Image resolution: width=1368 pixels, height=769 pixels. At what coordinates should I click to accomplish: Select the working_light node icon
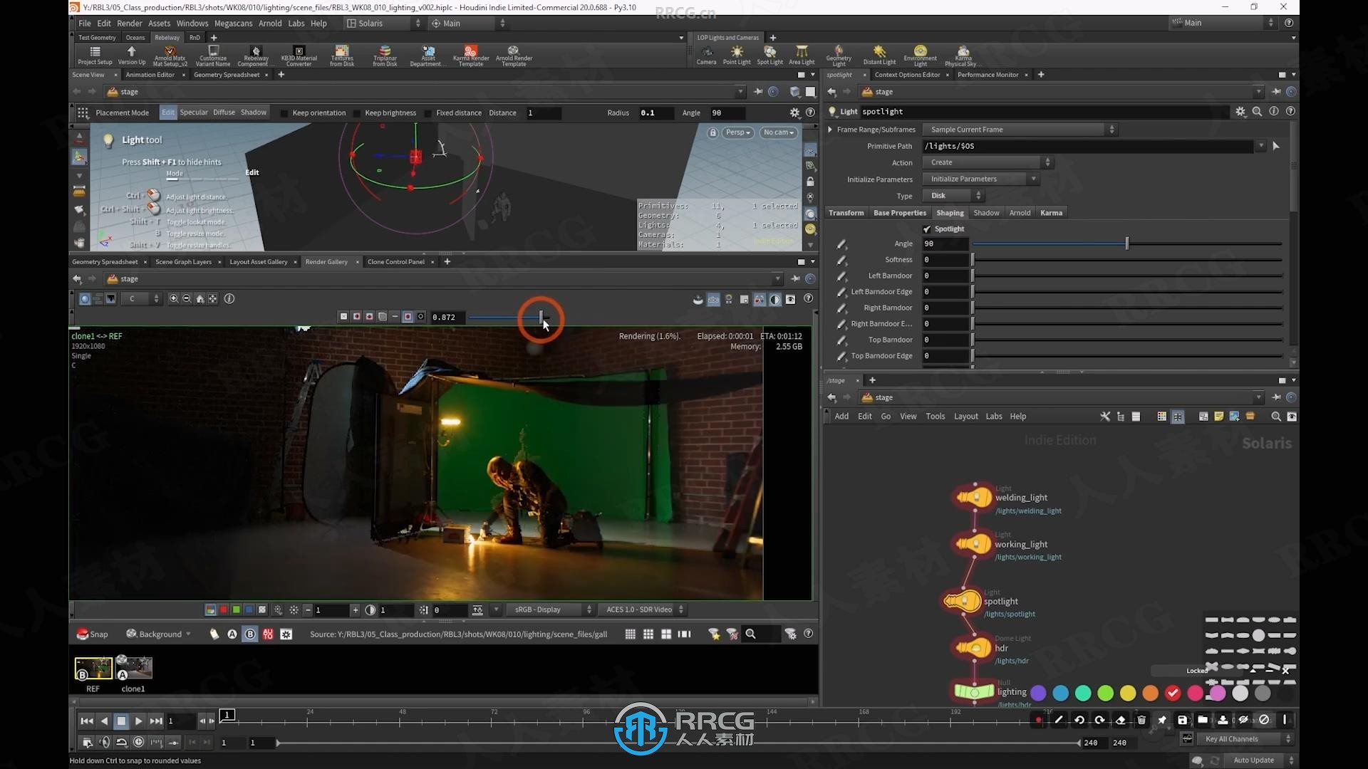point(973,544)
